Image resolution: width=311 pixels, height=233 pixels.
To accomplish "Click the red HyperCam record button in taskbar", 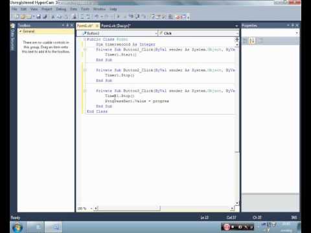I will [x=227, y=227].
